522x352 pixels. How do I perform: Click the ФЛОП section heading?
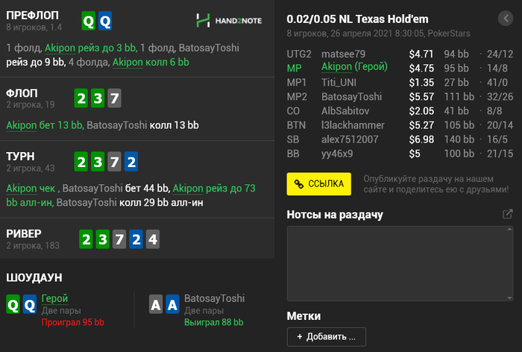coord(22,93)
